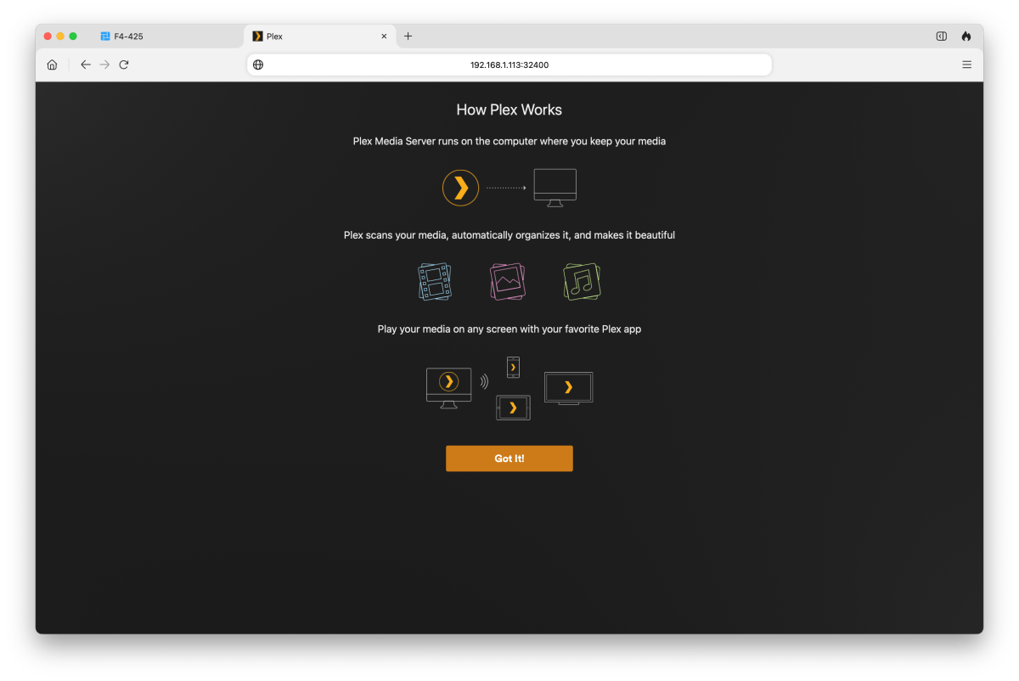Click the pink photos icon
This screenshot has height=681, width=1019.
tap(508, 281)
